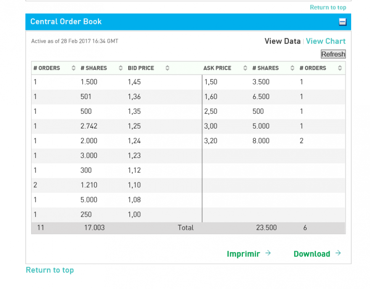Sort by BID PRICE column arrows
The width and height of the screenshot is (370, 289).
167,68
